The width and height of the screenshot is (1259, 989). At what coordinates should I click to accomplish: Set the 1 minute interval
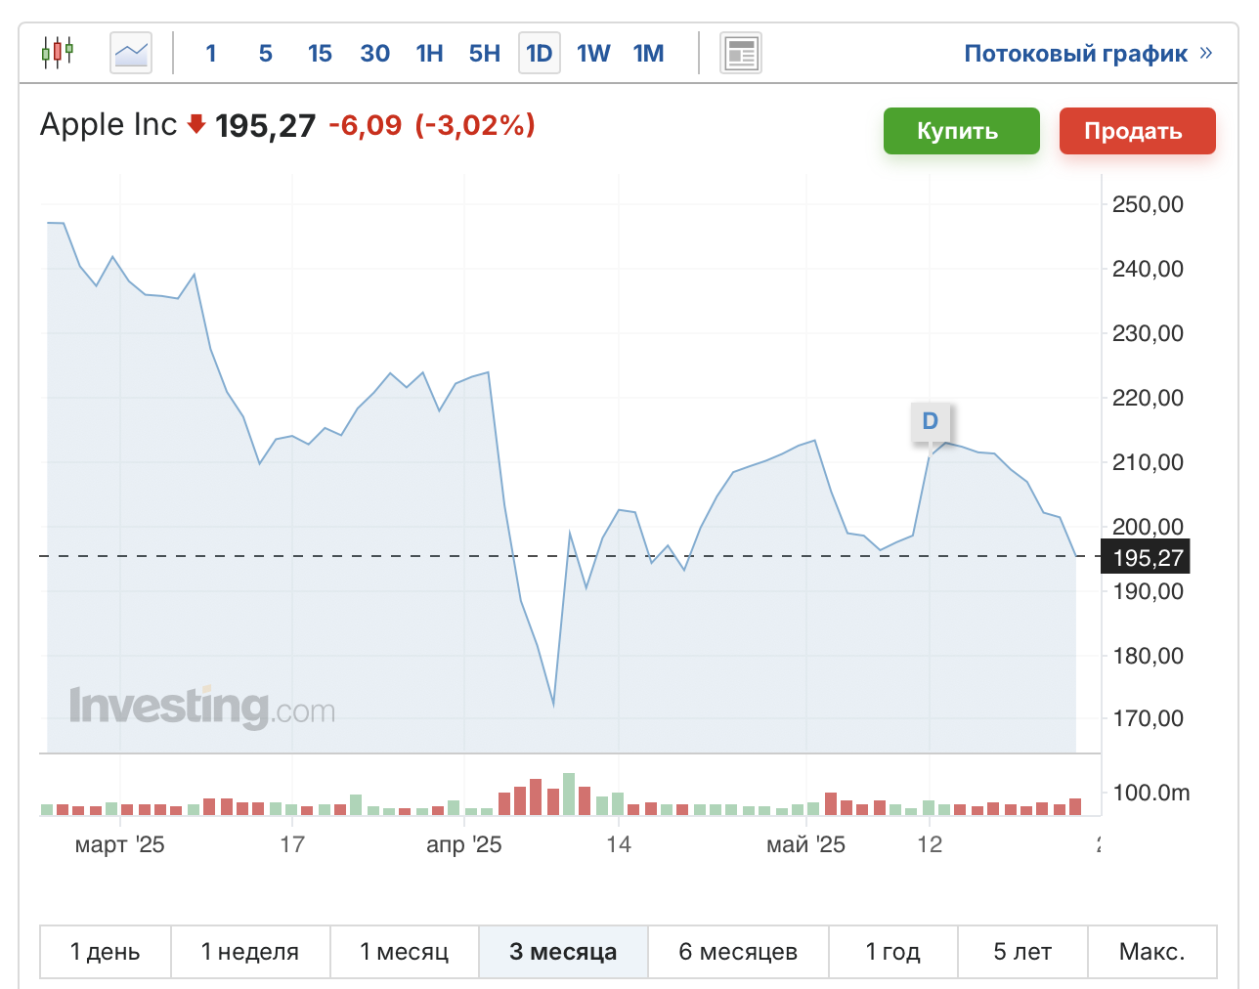(x=211, y=53)
